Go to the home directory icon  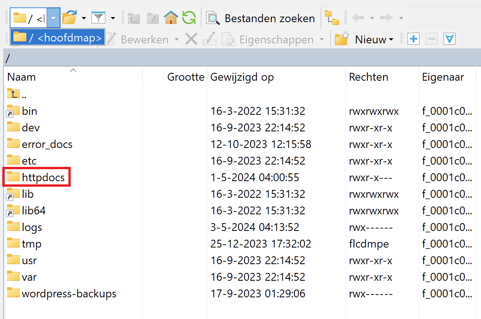pos(170,18)
